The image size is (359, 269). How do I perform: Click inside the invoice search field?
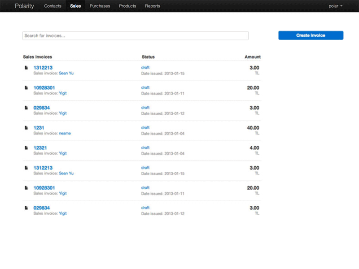135,35
